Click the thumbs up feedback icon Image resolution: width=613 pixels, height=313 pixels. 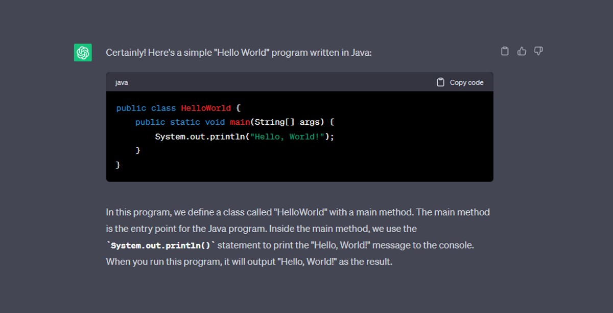pyautogui.click(x=522, y=51)
